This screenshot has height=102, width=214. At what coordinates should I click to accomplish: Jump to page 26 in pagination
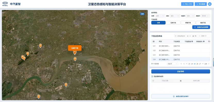pyautogui.click(x=197, y=64)
